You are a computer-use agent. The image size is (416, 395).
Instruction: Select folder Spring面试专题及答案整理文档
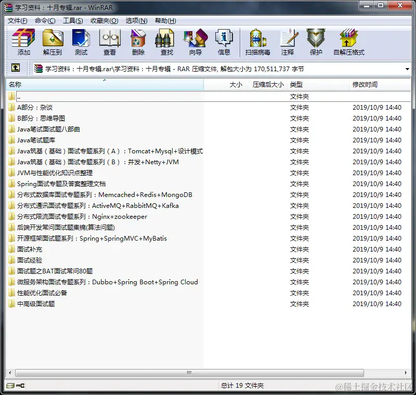click(x=61, y=183)
